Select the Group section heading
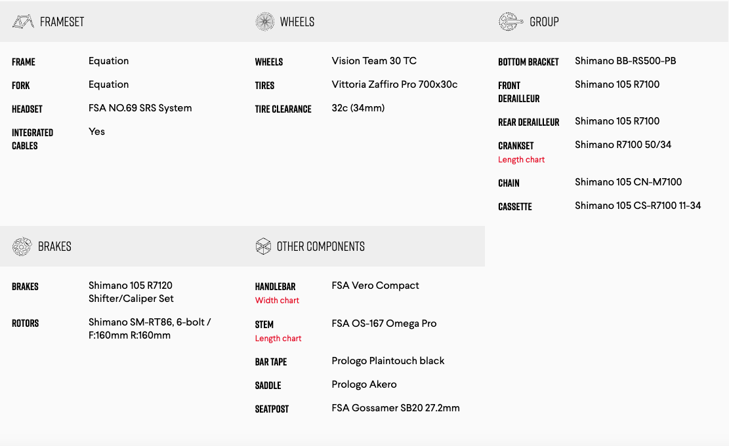Image resolution: width=729 pixels, height=446 pixels. pos(544,22)
